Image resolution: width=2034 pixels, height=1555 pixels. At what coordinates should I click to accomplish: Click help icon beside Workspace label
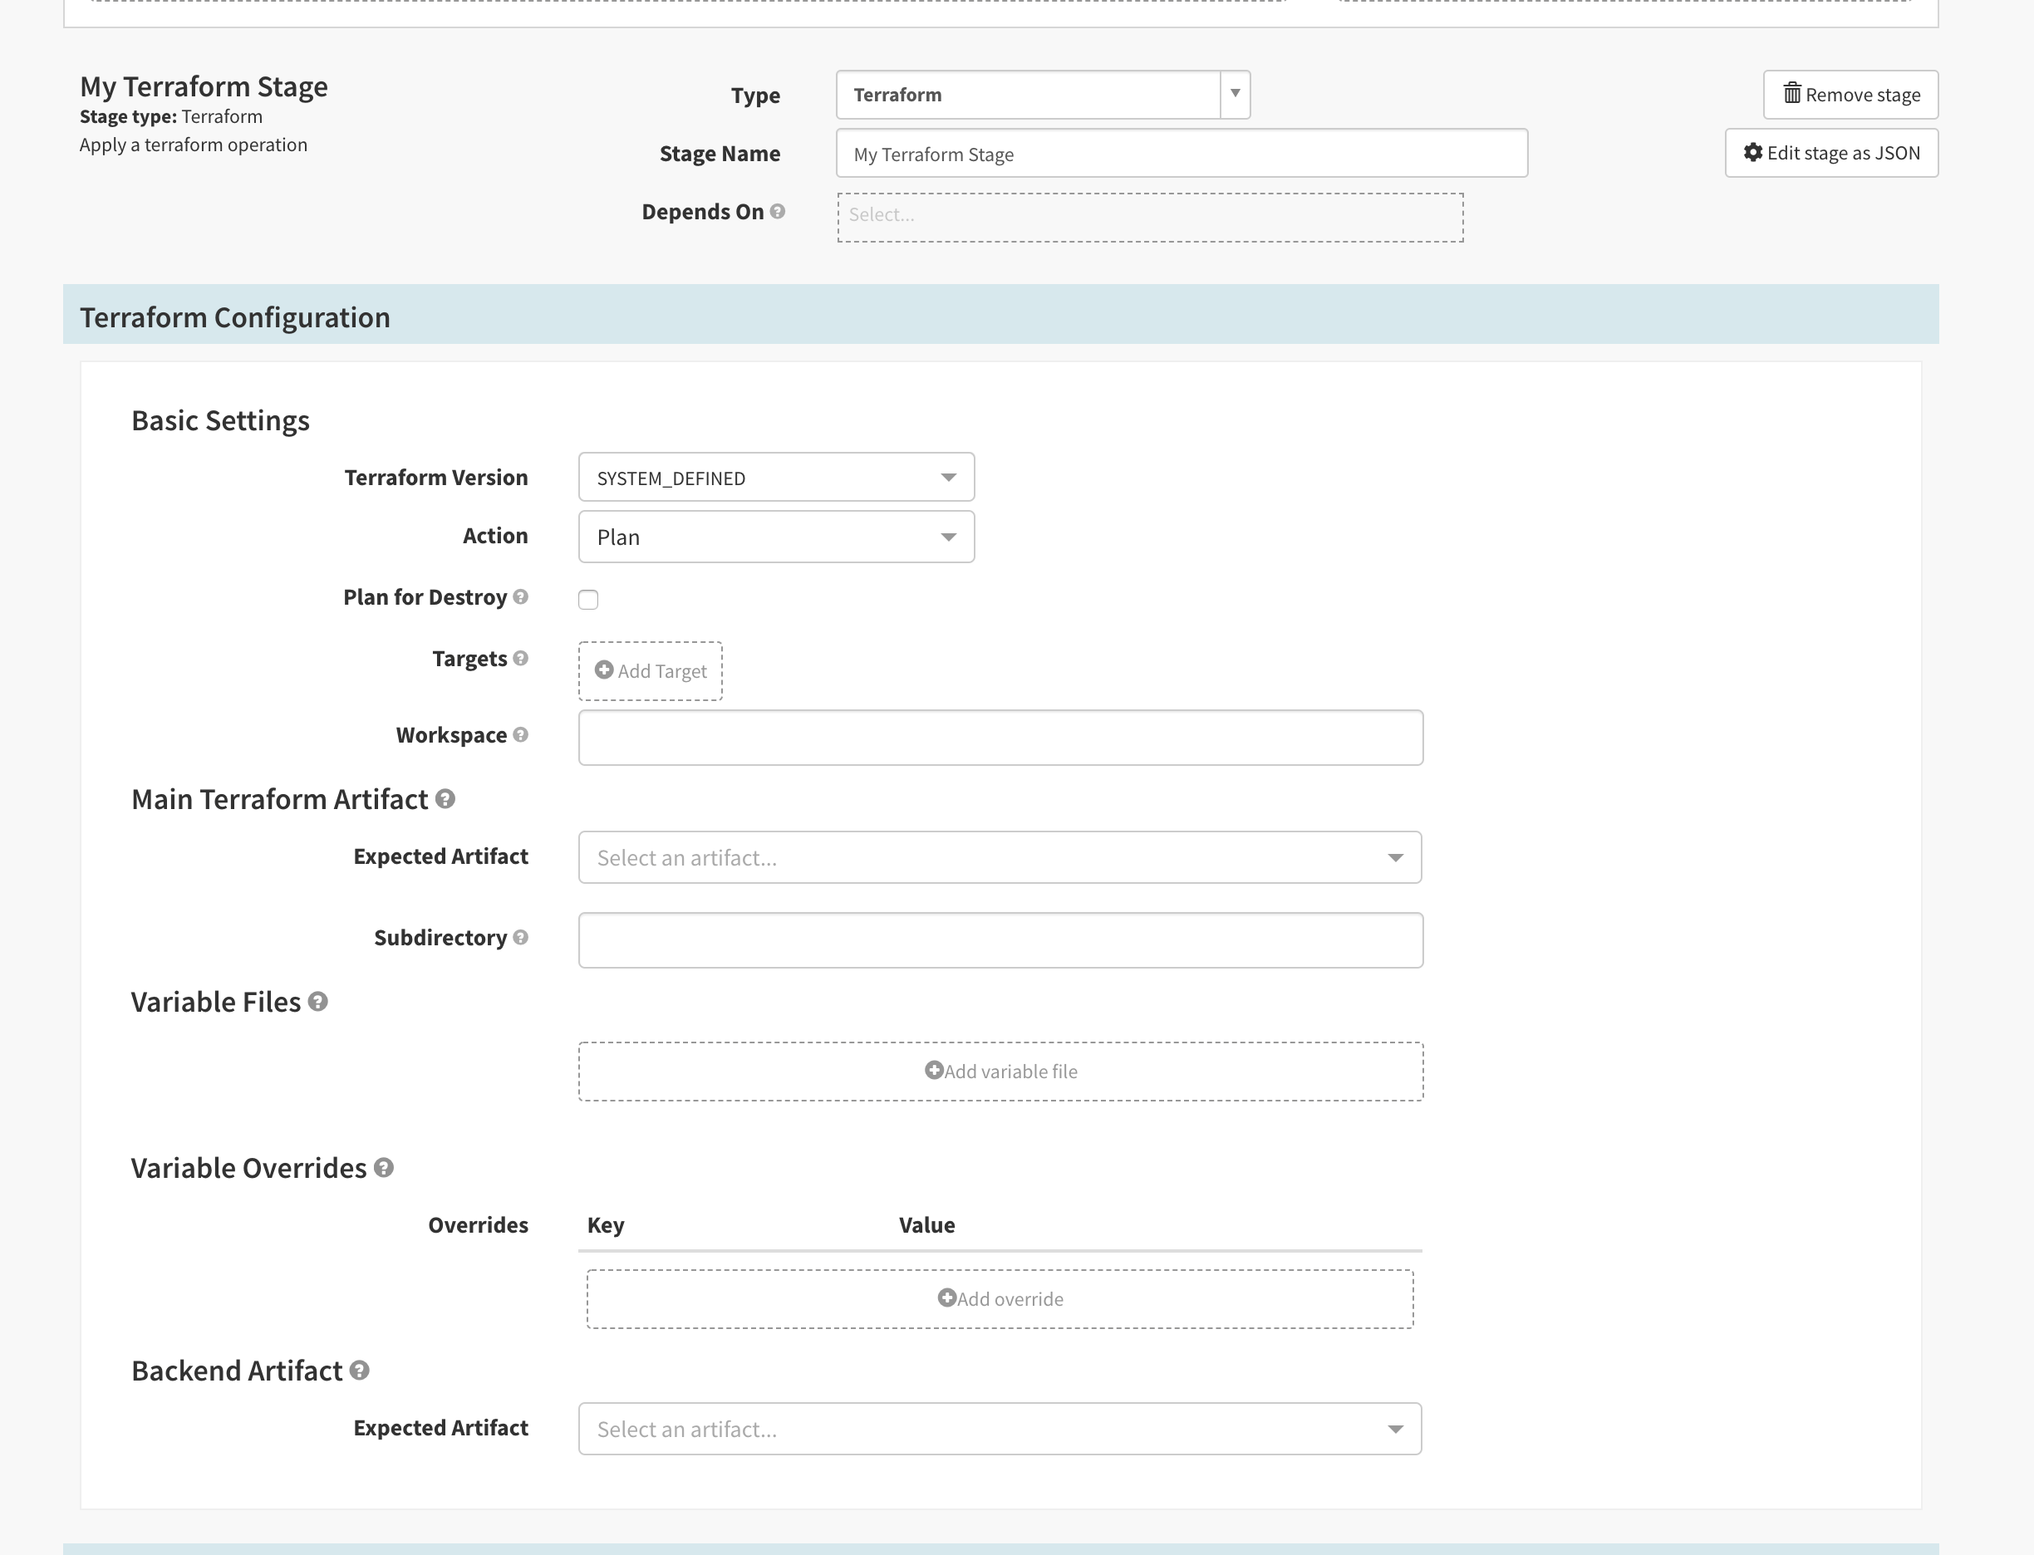coord(520,735)
